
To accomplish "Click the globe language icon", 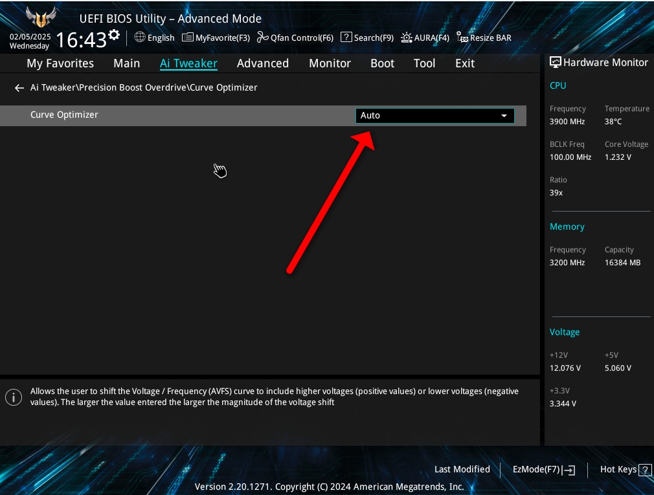I will (x=140, y=37).
